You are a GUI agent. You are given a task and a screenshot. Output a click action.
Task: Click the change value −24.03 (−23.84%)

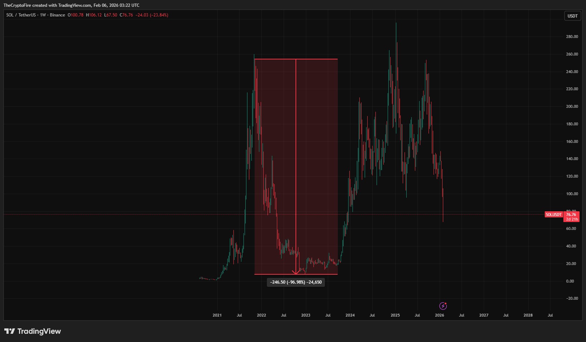click(152, 15)
